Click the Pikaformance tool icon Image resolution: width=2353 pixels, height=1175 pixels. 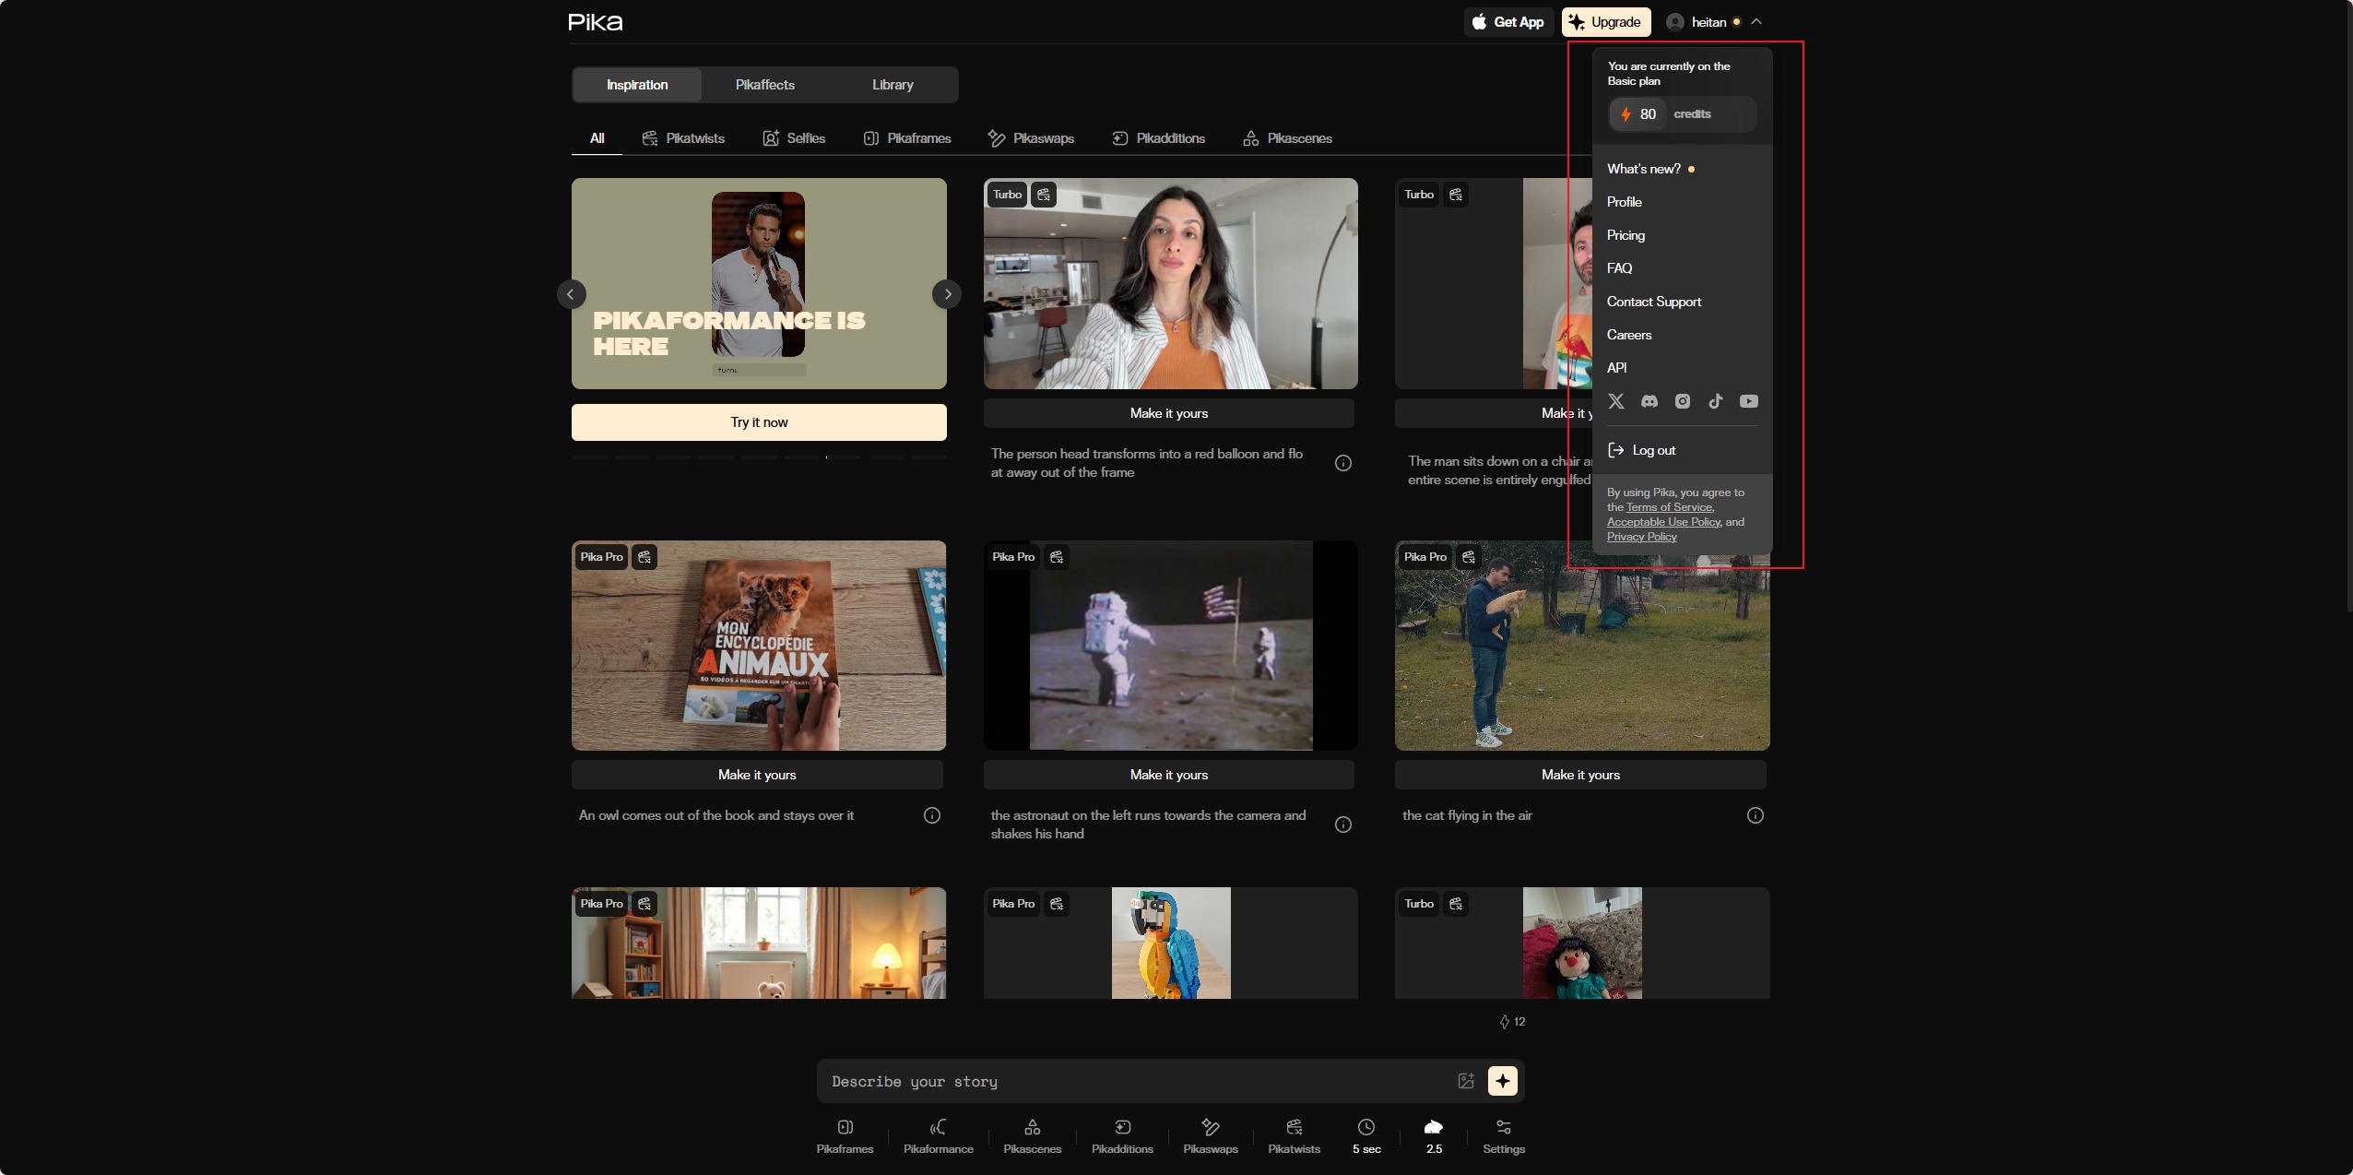pyautogui.click(x=938, y=1135)
